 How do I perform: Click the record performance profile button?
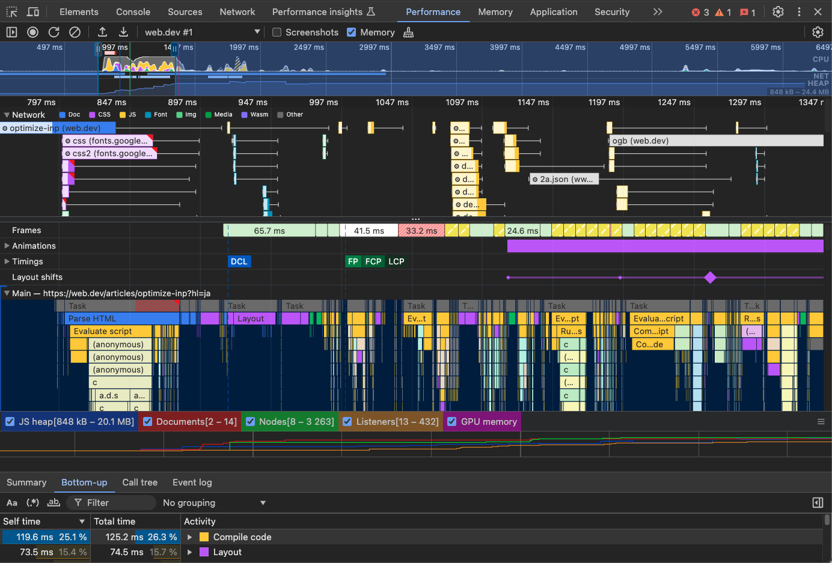point(33,32)
